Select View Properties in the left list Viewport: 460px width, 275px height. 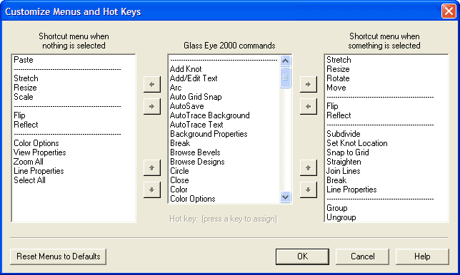click(39, 152)
